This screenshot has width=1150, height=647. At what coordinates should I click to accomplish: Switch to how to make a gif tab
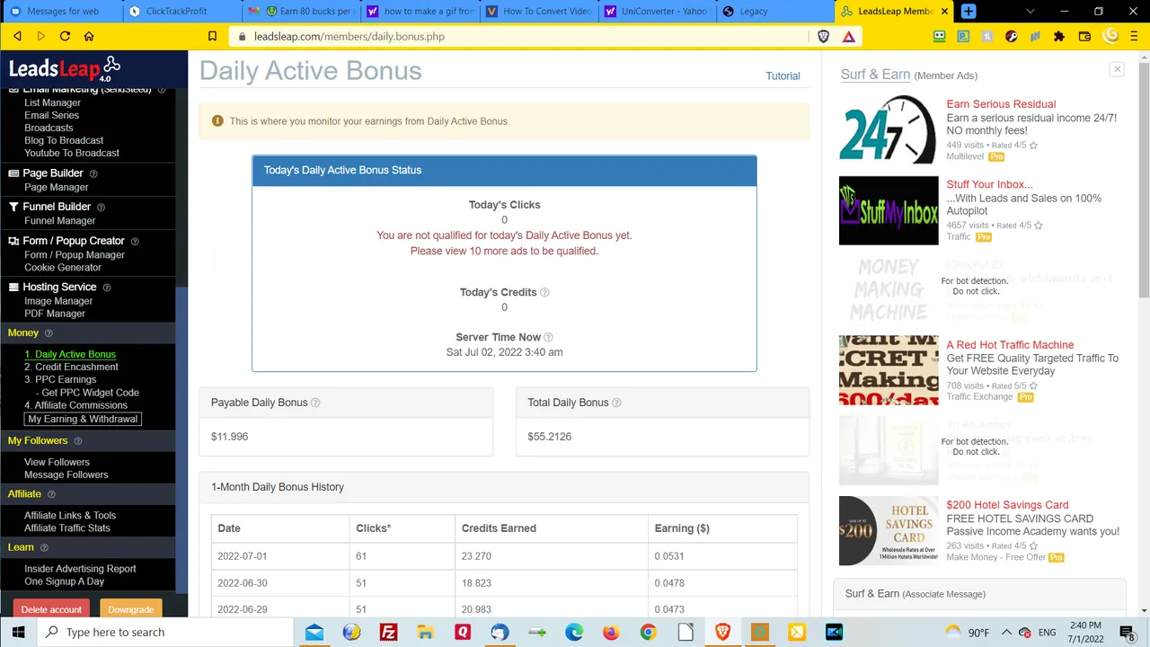click(419, 11)
